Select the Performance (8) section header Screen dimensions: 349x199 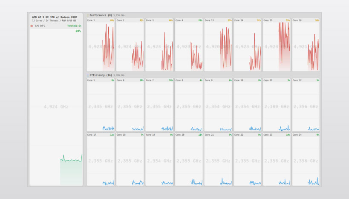tap(101, 15)
